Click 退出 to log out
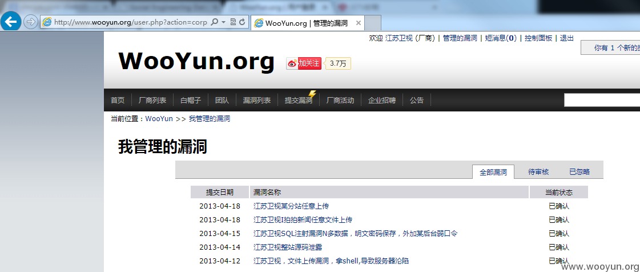Viewport: 640px width, 272px height. [x=566, y=38]
